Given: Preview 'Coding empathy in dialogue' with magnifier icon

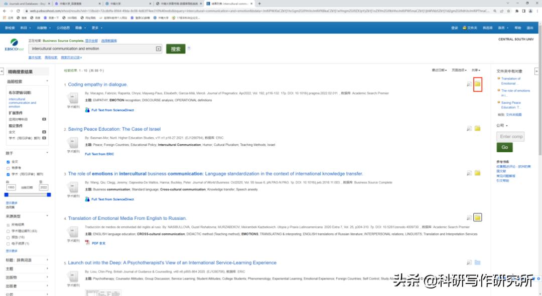Looking at the screenshot, I should pos(469,84).
